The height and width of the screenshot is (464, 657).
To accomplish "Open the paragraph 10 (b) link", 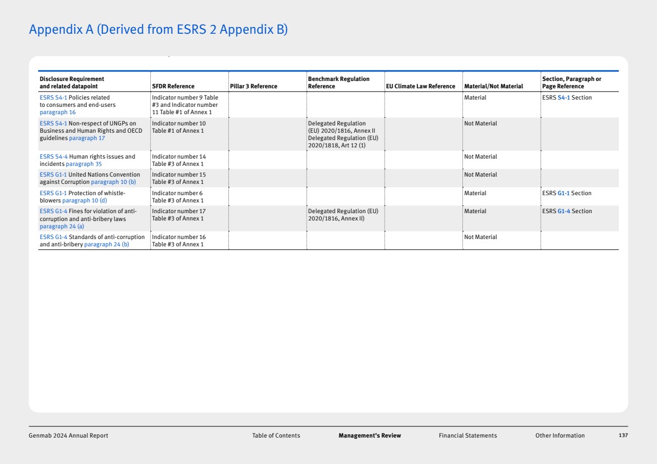I will point(113,182).
